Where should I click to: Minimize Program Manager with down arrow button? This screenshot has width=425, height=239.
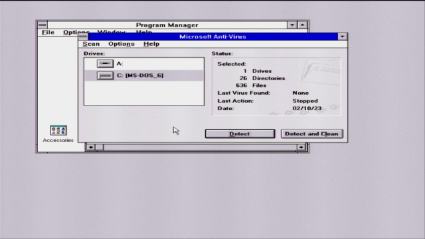click(292, 25)
